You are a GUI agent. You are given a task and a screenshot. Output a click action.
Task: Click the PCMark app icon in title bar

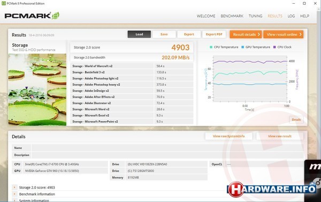pos(4,3)
